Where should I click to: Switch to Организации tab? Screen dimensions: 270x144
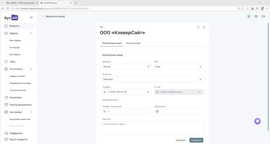pyautogui.click(x=133, y=43)
